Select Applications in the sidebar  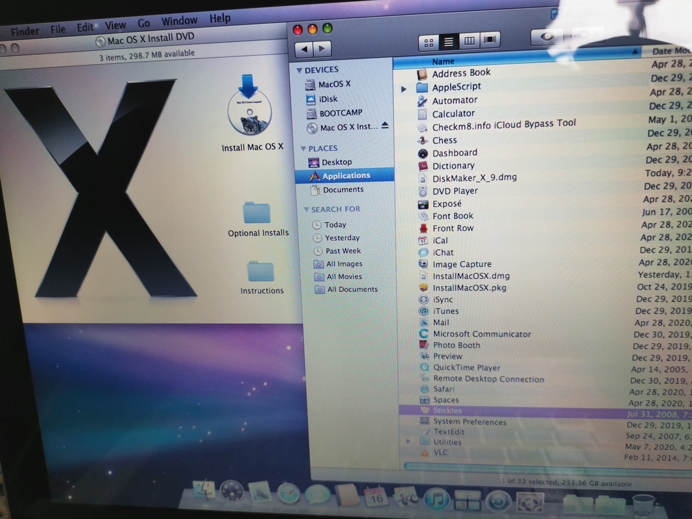[344, 176]
